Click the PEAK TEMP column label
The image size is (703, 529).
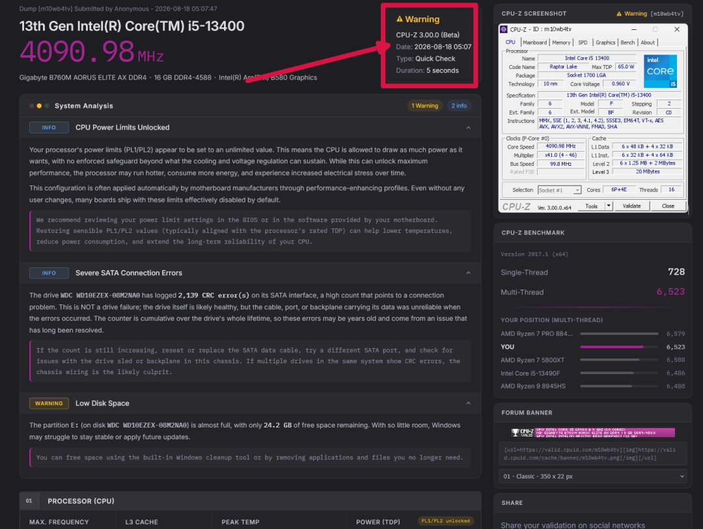[x=240, y=522]
